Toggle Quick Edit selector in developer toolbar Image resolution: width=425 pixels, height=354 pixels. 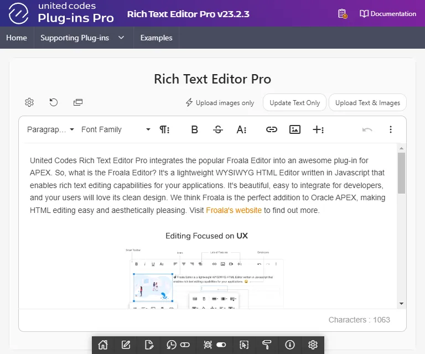coord(243,345)
